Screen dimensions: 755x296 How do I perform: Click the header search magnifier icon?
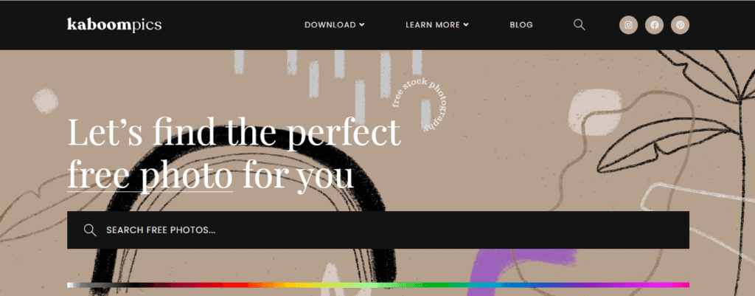[x=580, y=25]
